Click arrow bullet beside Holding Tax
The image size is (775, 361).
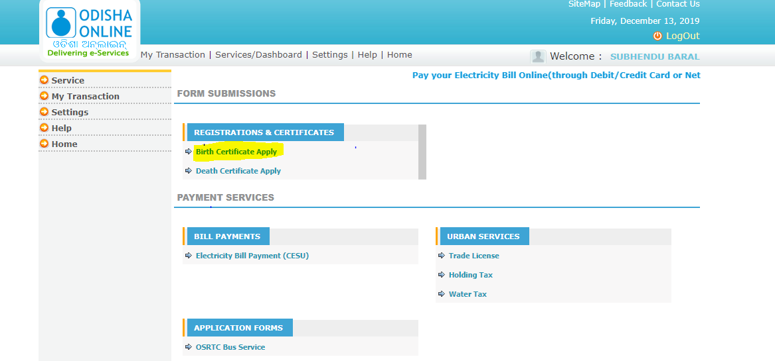[x=442, y=275]
